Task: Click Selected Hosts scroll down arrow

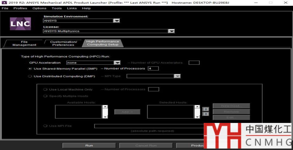Action: (x=197, y=117)
